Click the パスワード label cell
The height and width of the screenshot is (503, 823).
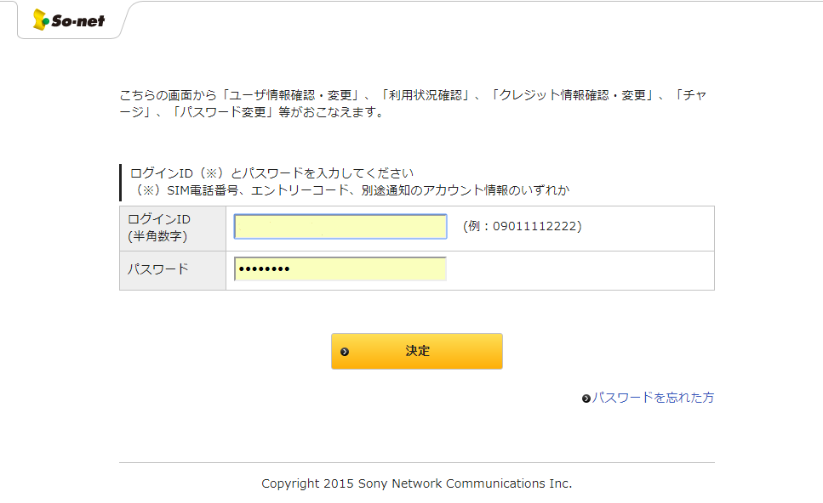click(x=173, y=270)
